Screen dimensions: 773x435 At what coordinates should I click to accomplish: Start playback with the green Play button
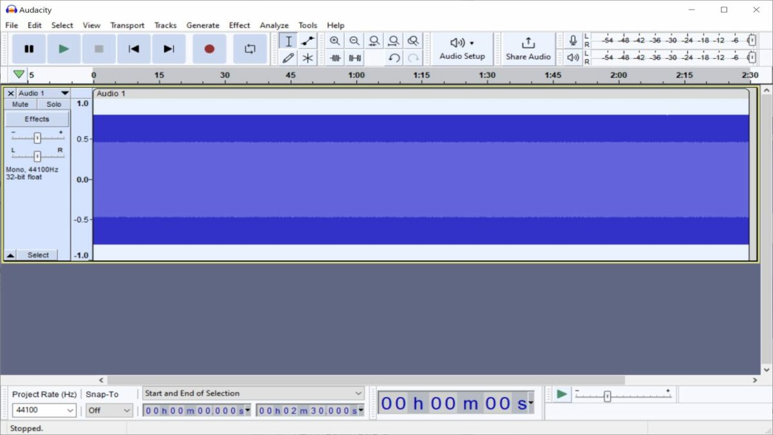point(63,49)
